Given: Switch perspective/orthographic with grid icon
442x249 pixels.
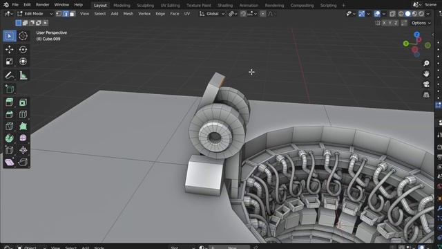Looking at the screenshot, I should 426,95.
